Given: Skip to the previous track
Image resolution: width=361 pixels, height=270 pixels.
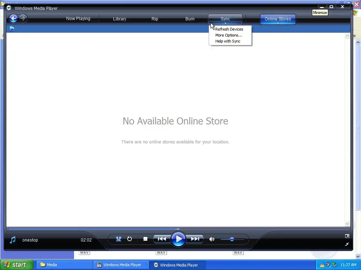Looking at the screenshot, I should 162,239.
